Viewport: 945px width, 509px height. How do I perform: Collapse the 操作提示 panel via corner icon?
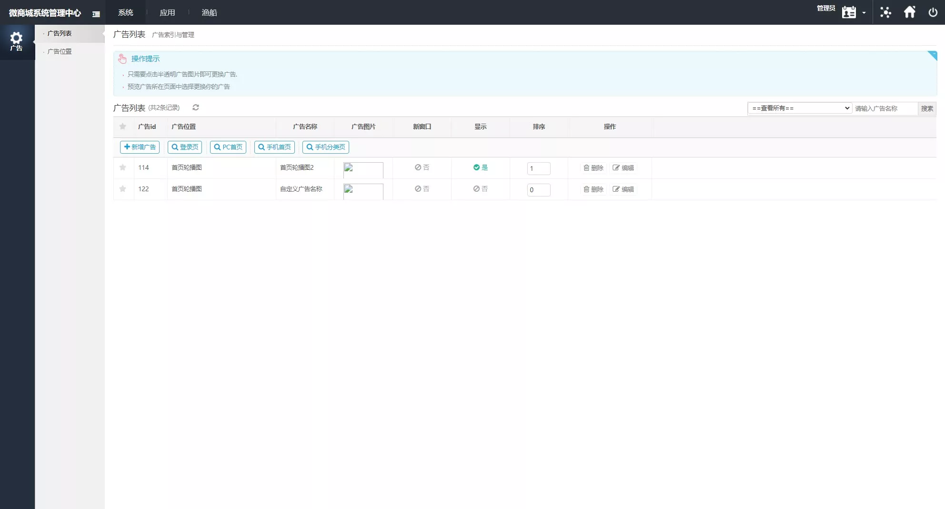pyautogui.click(x=932, y=56)
